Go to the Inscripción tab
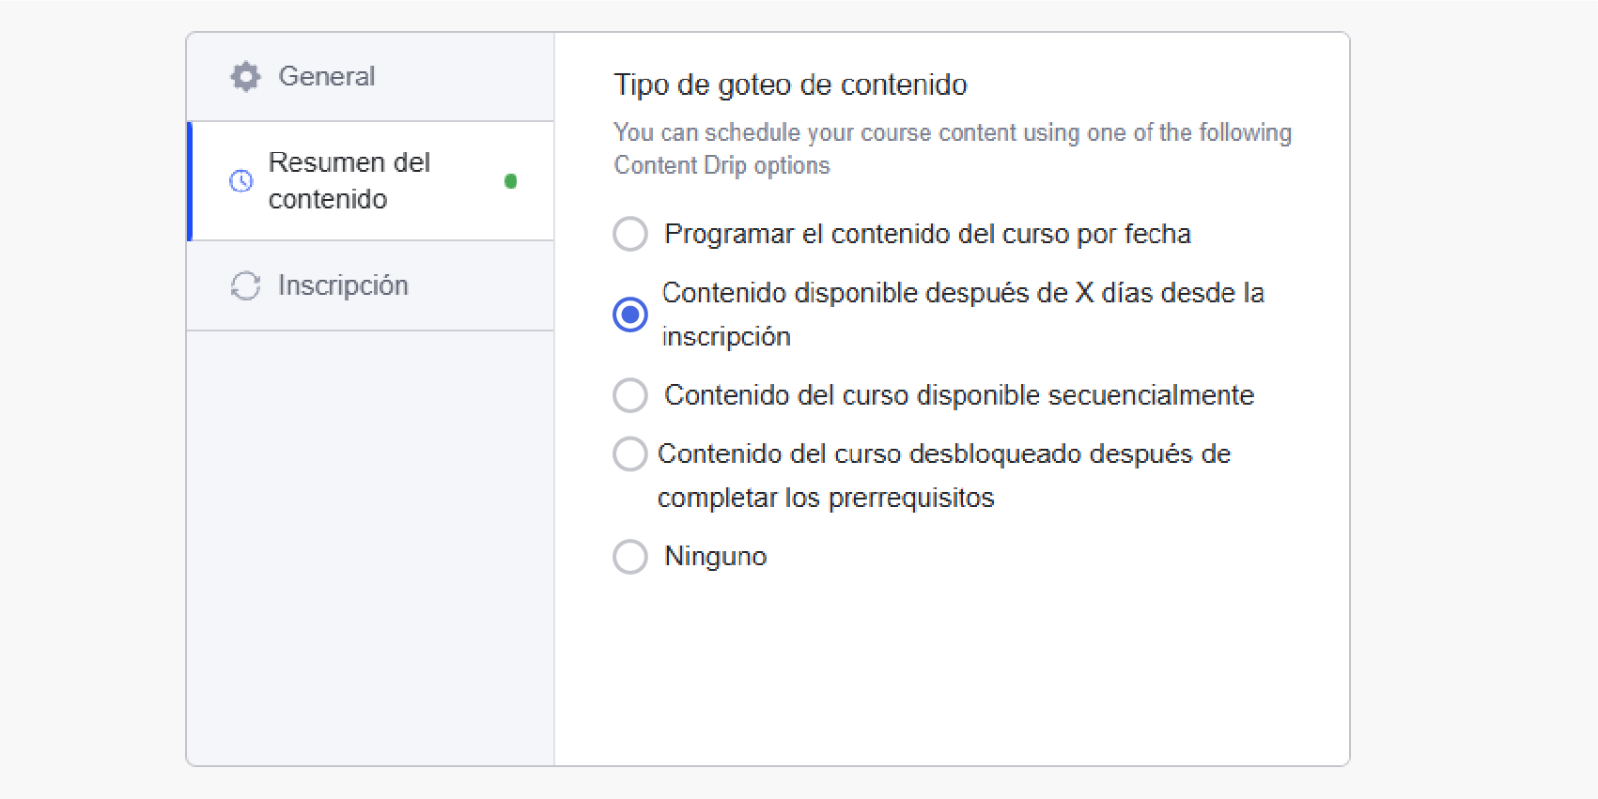 pos(343,285)
